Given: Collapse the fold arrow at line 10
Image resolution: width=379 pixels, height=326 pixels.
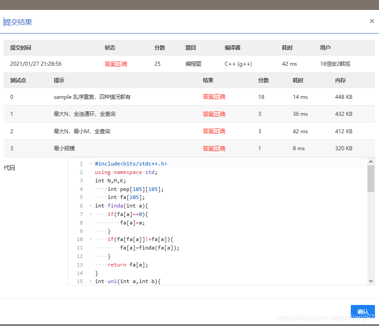Looking at the screenshot, I should 91,239.
